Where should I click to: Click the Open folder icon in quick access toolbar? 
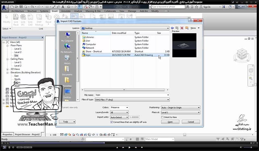tap(17, 7)
